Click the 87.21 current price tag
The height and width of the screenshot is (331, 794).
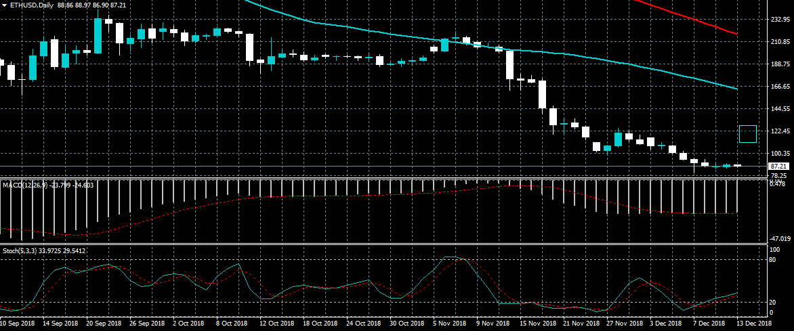tap(778, 166)
